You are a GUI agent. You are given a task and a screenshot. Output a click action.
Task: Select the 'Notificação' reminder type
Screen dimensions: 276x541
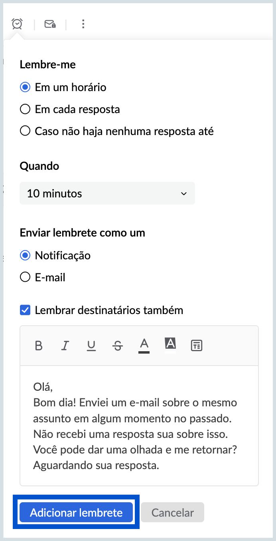click(x=25, y=255)
